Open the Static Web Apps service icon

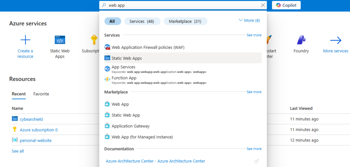[60, 40]
